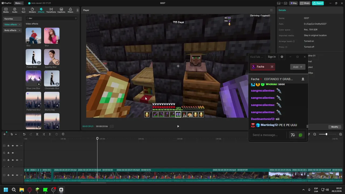The width and height of the screenshot is (345, 194).
Task: Expand the Video effects category
Action: (12, 25)
